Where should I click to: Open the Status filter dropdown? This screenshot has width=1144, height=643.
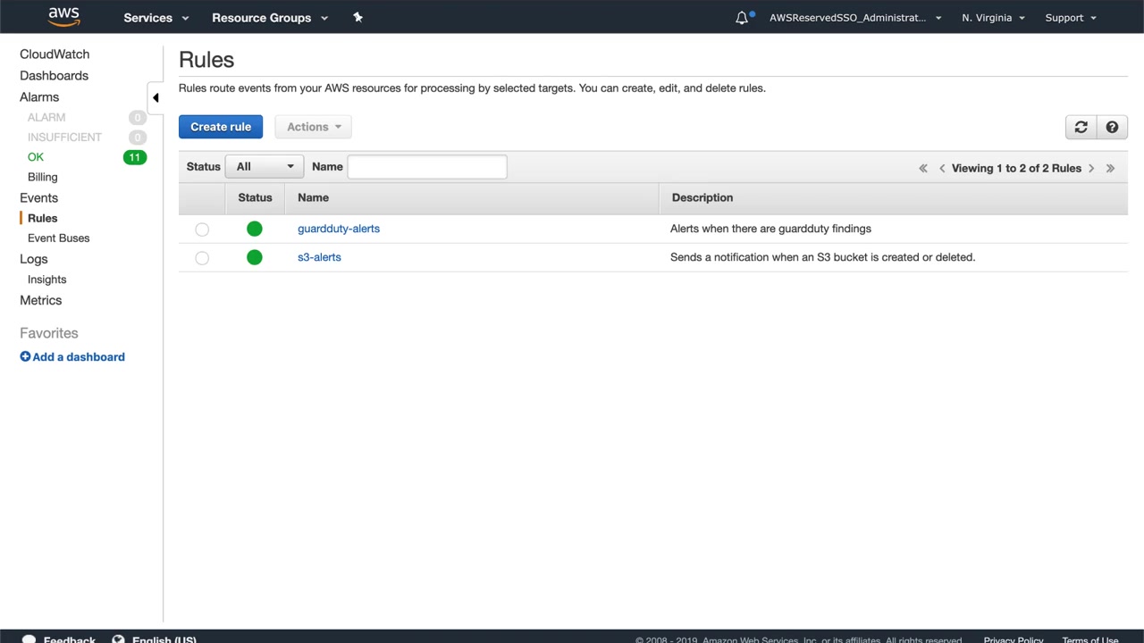pos(265,167)
